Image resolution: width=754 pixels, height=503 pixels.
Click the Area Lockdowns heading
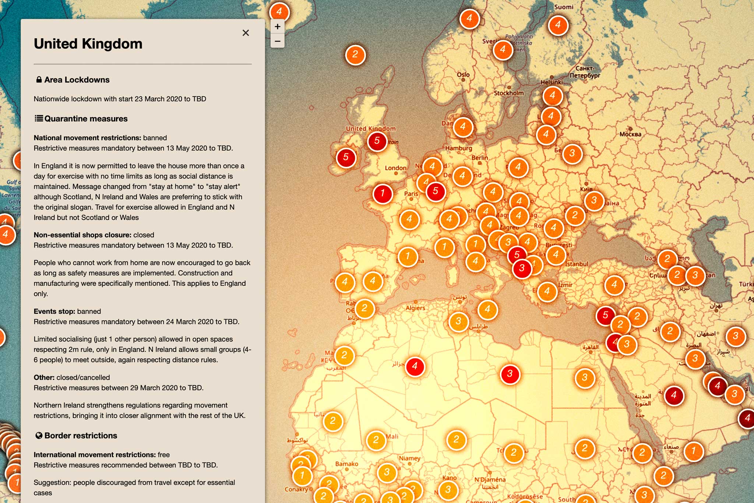tap(77, 80)
